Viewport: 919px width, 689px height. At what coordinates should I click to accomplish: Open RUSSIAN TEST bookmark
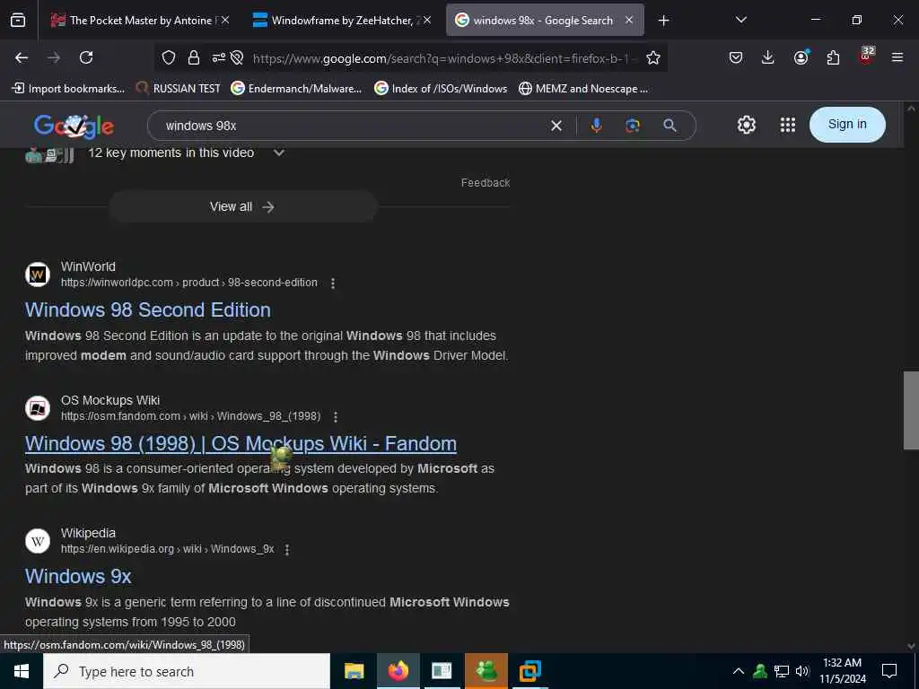point(179,89)
